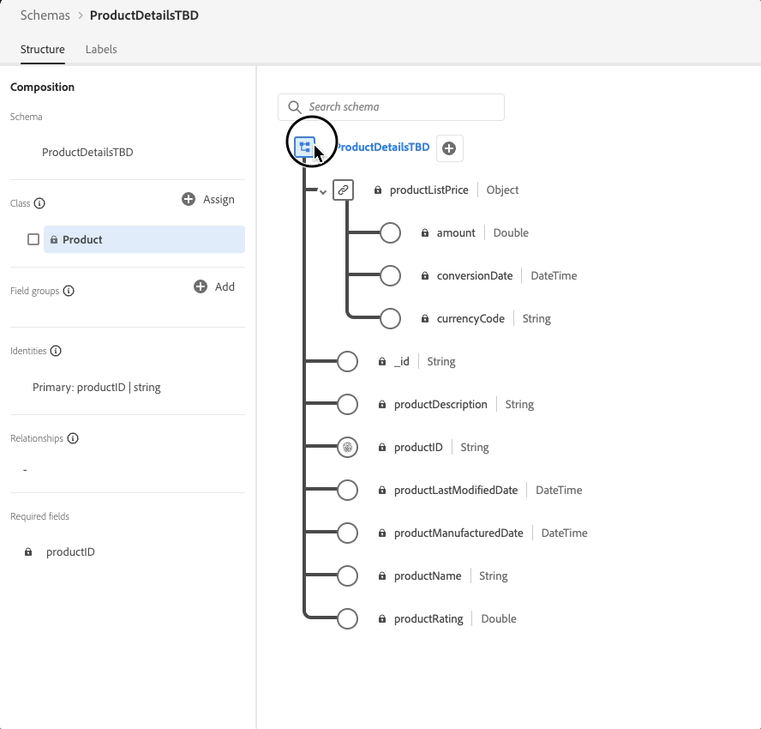Click the info icon next to Class

point(39,203)
